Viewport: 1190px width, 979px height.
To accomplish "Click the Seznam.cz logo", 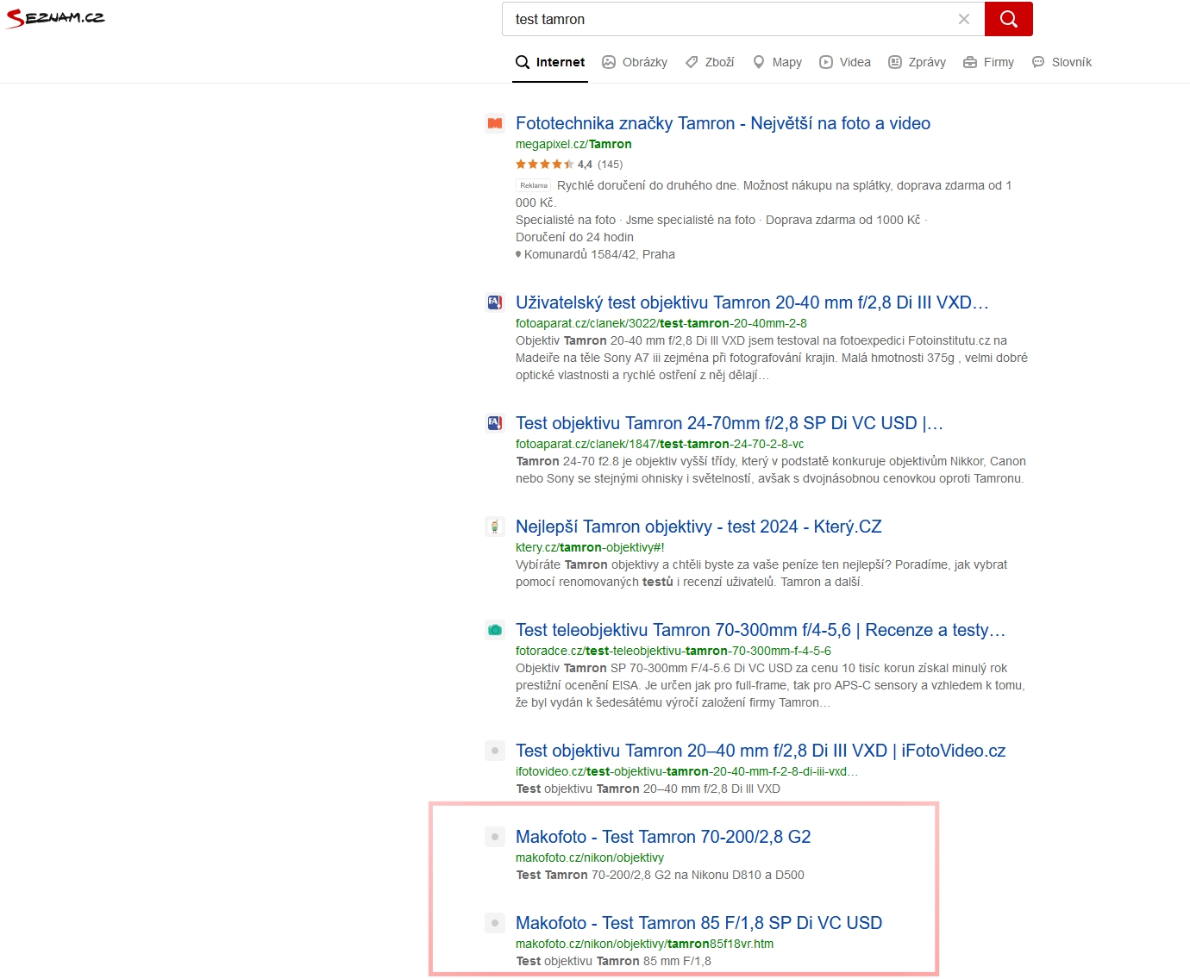I will pyautogui.click(x=55, y=18).
